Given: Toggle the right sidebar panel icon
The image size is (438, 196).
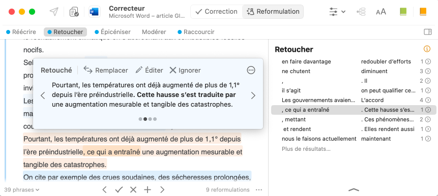Looking at the screenshot, I should 428,32.
